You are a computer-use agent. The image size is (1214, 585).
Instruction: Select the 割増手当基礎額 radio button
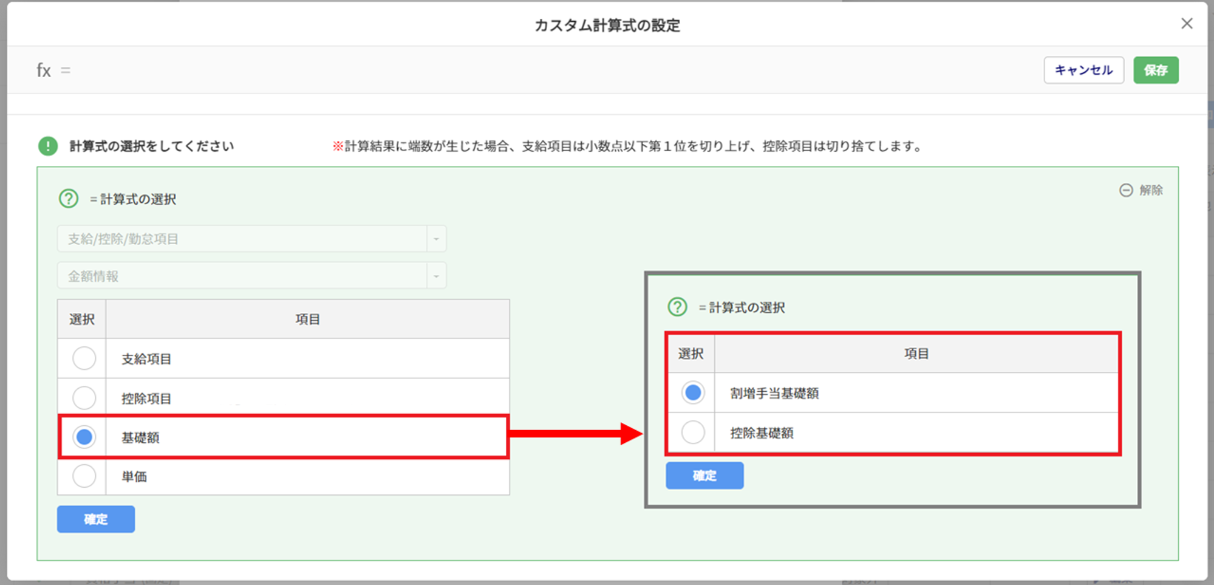pyautogui.click(x=693, y=392)
